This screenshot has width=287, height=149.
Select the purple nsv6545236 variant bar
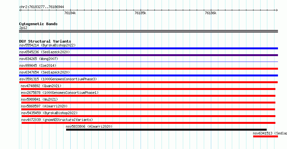pyautogui.click(x=148, y=55)
